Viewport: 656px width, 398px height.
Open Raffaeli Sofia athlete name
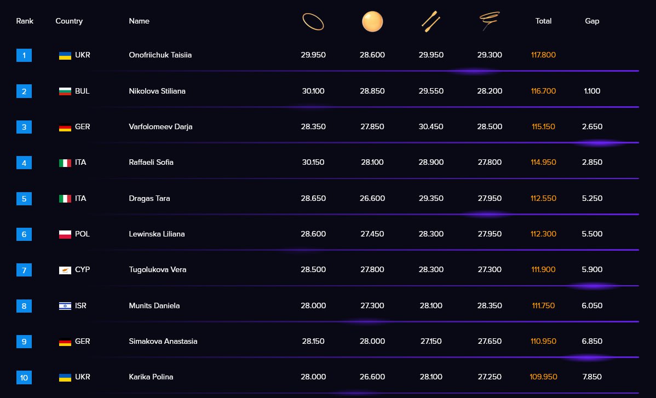click(151, 162)
